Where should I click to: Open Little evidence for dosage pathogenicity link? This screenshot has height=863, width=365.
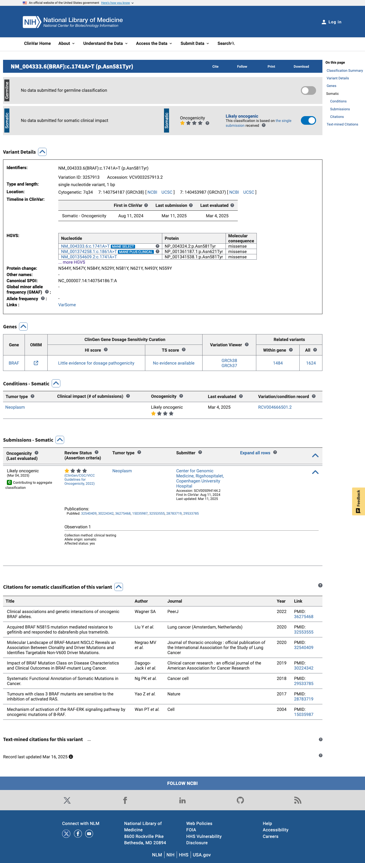(96, 363)
